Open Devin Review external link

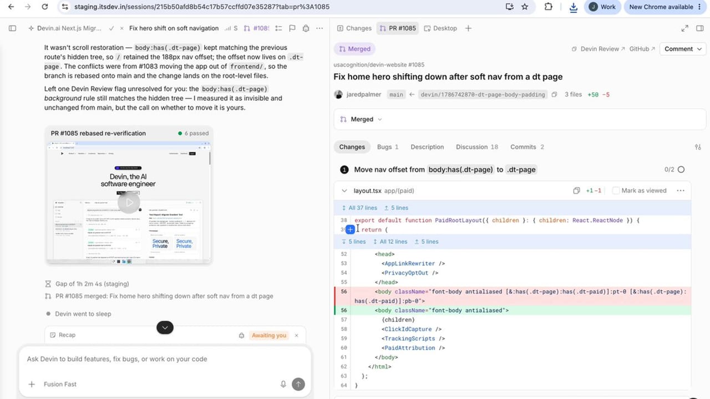[598, 49]
